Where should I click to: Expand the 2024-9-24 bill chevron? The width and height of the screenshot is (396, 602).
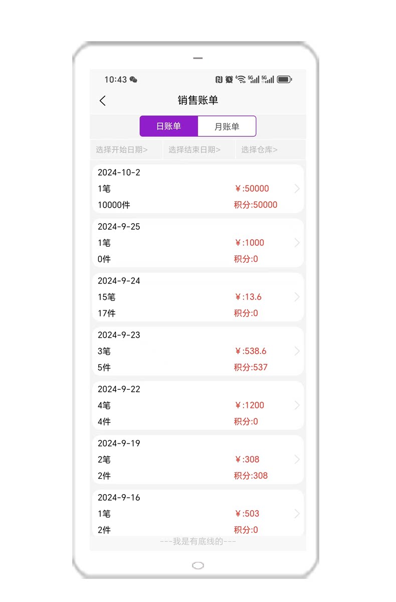(297, 297)
